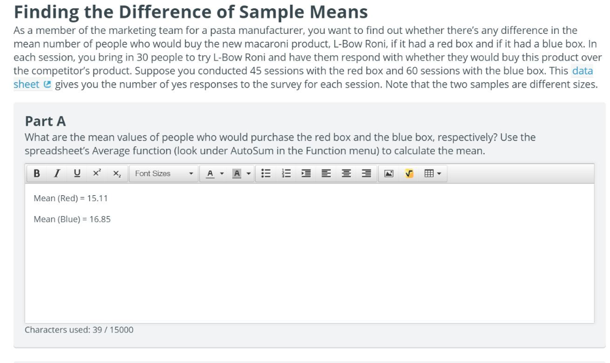Center align the text
610x363 pixels.
coord(345,173)
